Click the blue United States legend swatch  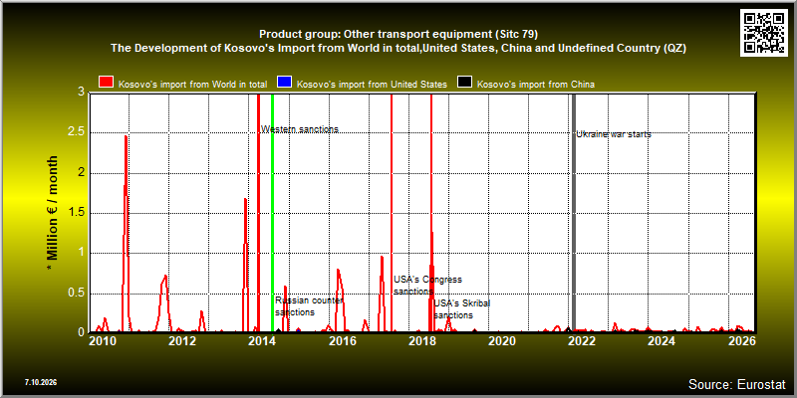pos(284,84)
